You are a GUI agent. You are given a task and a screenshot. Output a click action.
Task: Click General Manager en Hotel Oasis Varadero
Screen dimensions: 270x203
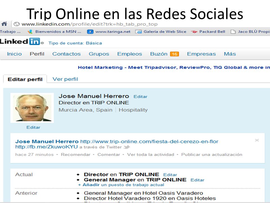[143, 193]
